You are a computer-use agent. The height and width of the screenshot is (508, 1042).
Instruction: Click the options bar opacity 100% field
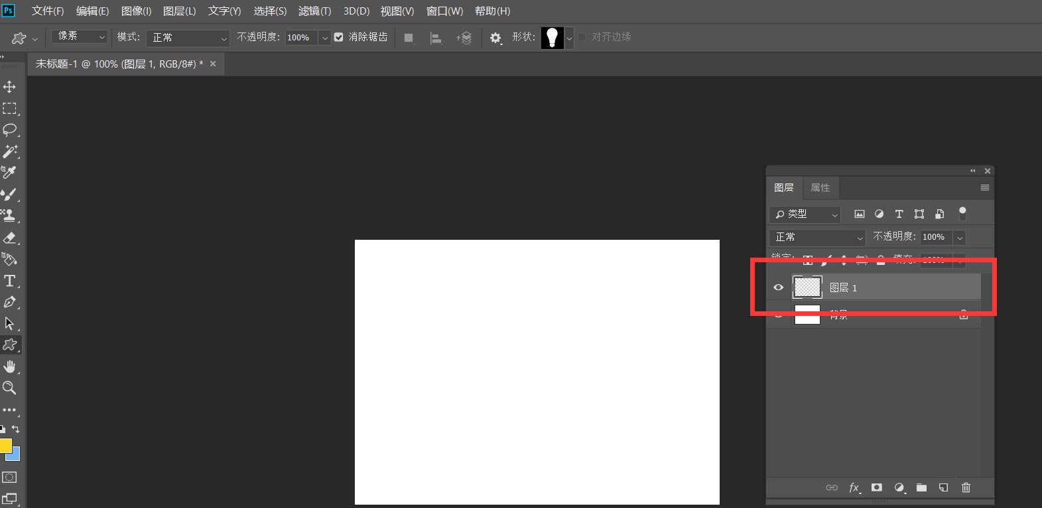click(301, 38)
